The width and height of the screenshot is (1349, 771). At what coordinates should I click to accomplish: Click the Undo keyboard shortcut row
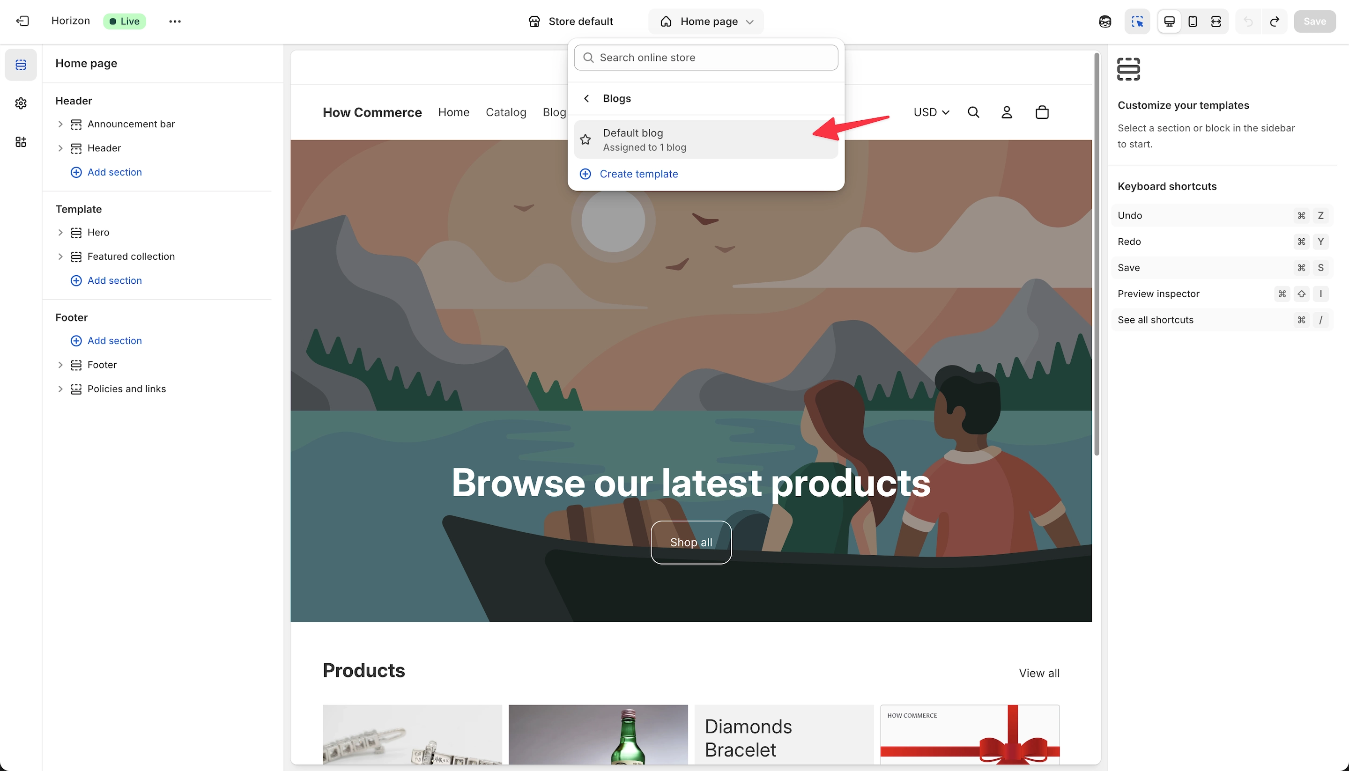(x=1222, y=215)
